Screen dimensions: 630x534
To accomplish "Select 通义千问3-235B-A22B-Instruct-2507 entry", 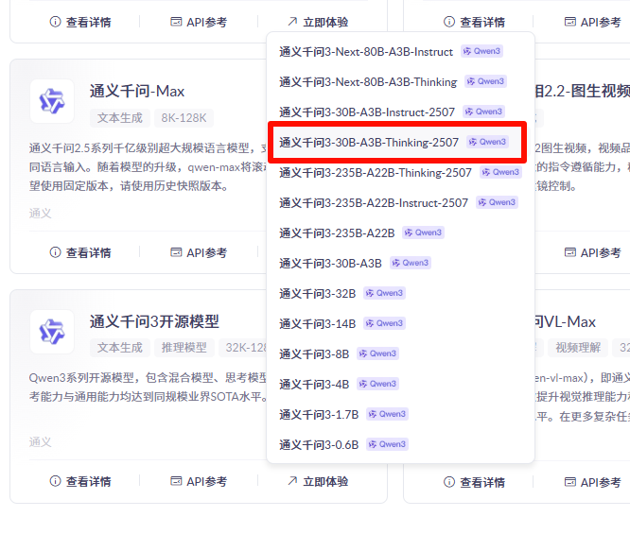I will coord(400,202).
